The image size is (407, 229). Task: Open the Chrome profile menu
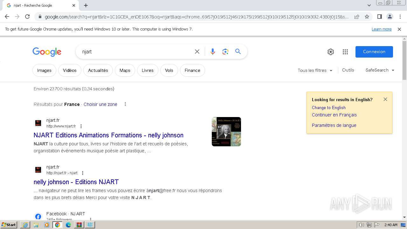pyautogui.click(x=390, y=17)
